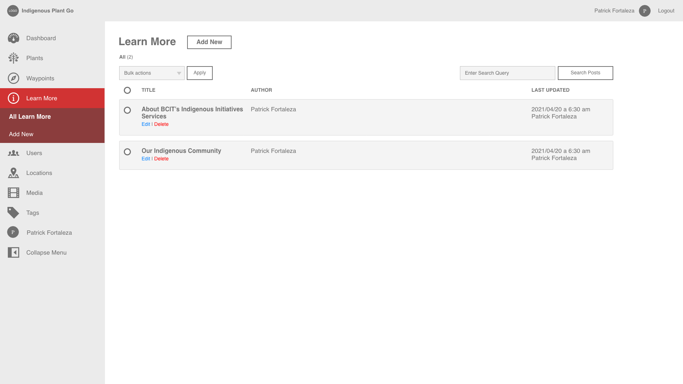Click Edit link under About BCIT's post
Viewport: 683px width, 384px height.
(x=146, y=124)
